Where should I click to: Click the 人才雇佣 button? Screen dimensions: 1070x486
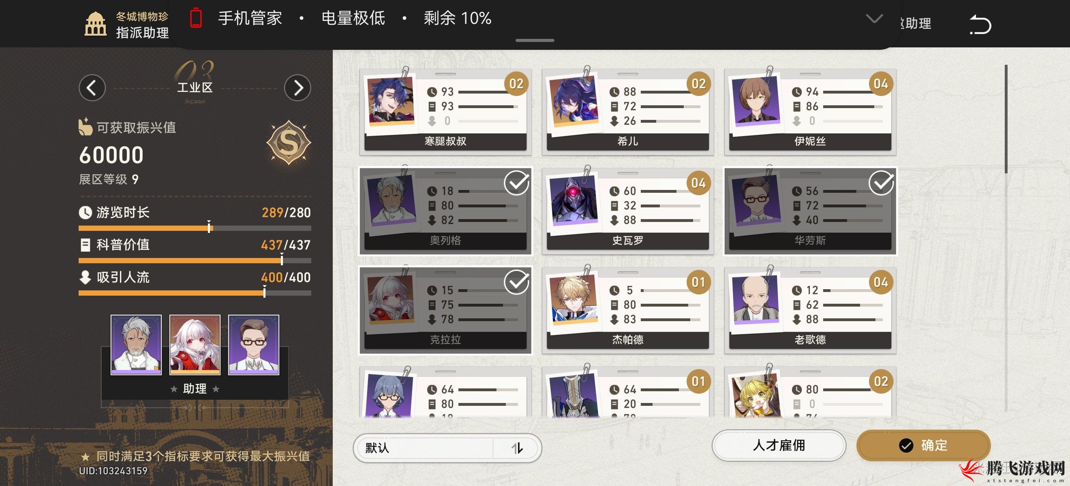coord(779,446)
